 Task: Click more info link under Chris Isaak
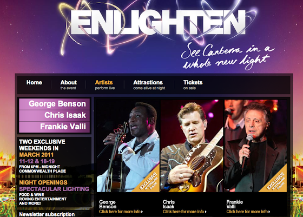(x=185, y=212)
